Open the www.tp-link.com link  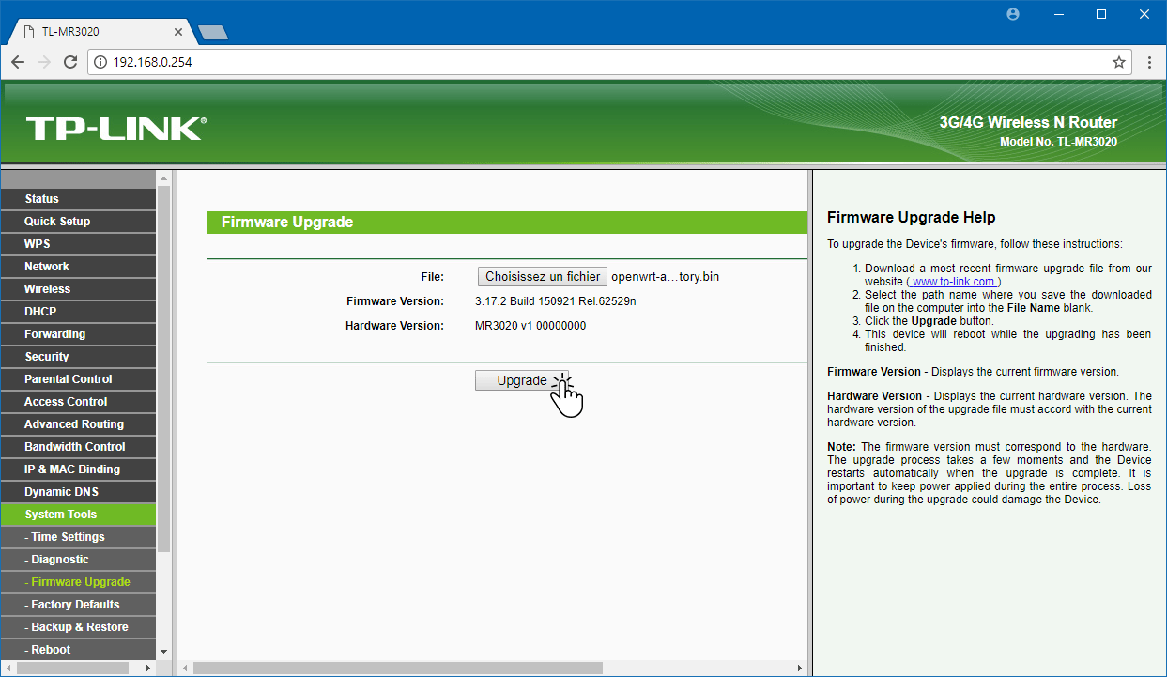(x=954, y=282)
